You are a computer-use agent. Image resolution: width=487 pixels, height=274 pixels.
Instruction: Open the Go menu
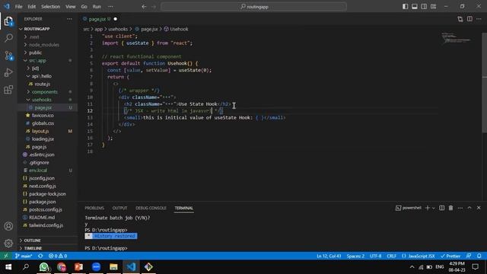(x=84, y=7)
